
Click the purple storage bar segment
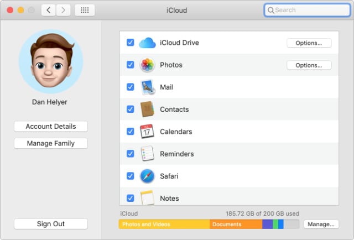tap(268, 224)
